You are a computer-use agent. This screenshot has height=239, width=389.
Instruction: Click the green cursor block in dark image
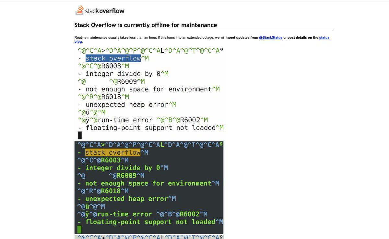(x=79, y=230)
